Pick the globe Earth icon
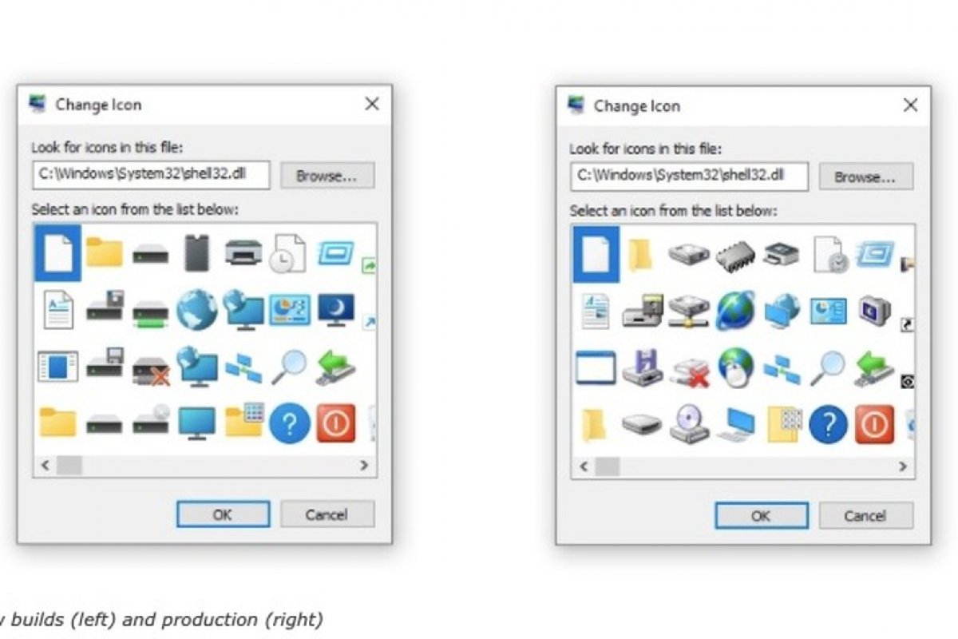958x639 pixels. point(197,312)
